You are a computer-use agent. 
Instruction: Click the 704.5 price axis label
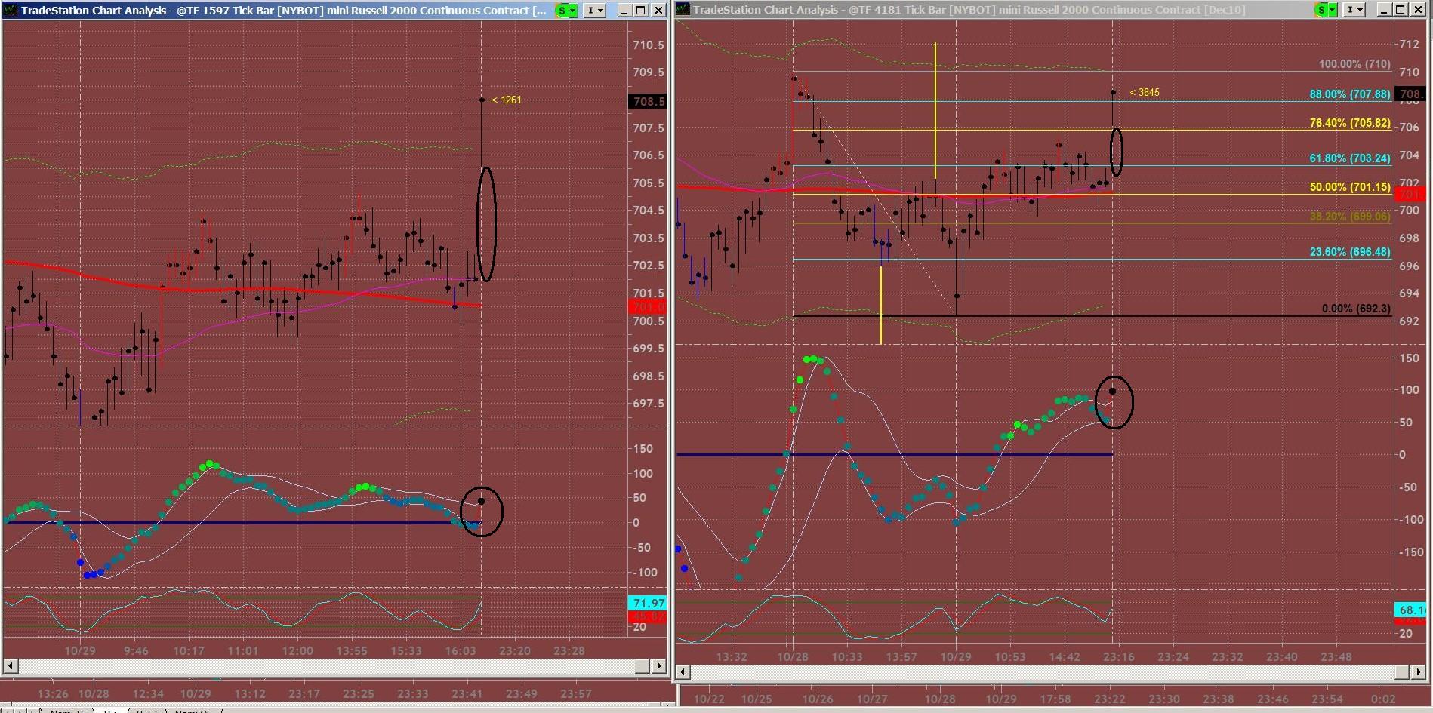(649, 211)
